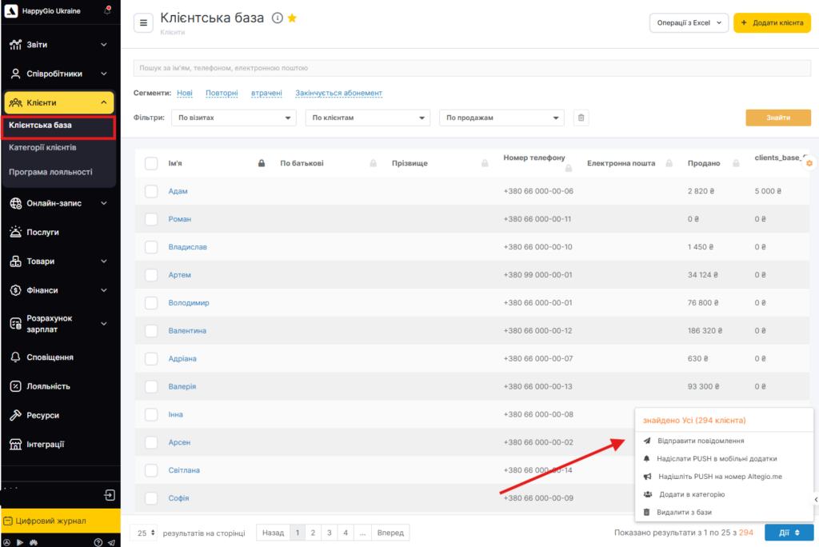
Task: Click the hamburger menu toggle icon
Action: click(x=144, y=23)
